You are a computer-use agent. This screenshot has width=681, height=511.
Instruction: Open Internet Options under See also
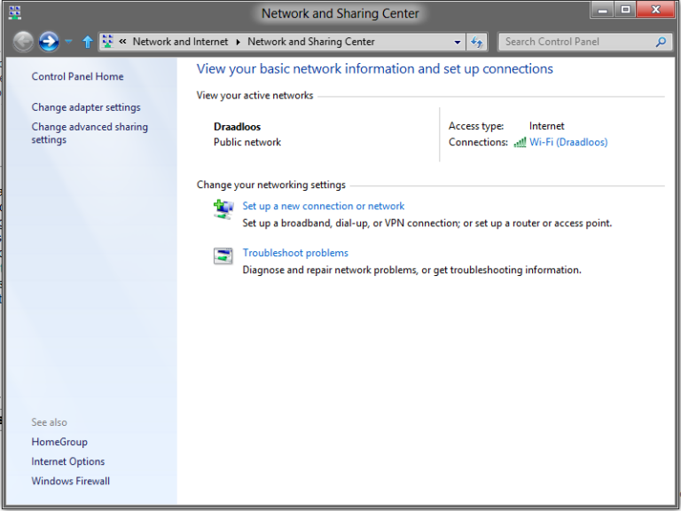click(67, 461)
